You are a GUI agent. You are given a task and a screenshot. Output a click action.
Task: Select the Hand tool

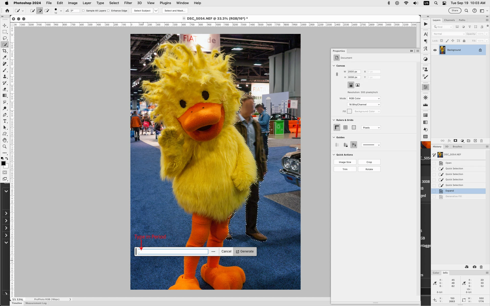pyautogui.click(x=5, y=140)
